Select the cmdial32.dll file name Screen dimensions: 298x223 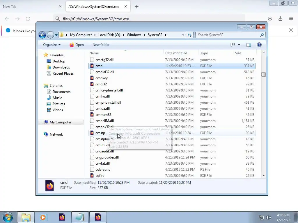(x=105, y=72)
